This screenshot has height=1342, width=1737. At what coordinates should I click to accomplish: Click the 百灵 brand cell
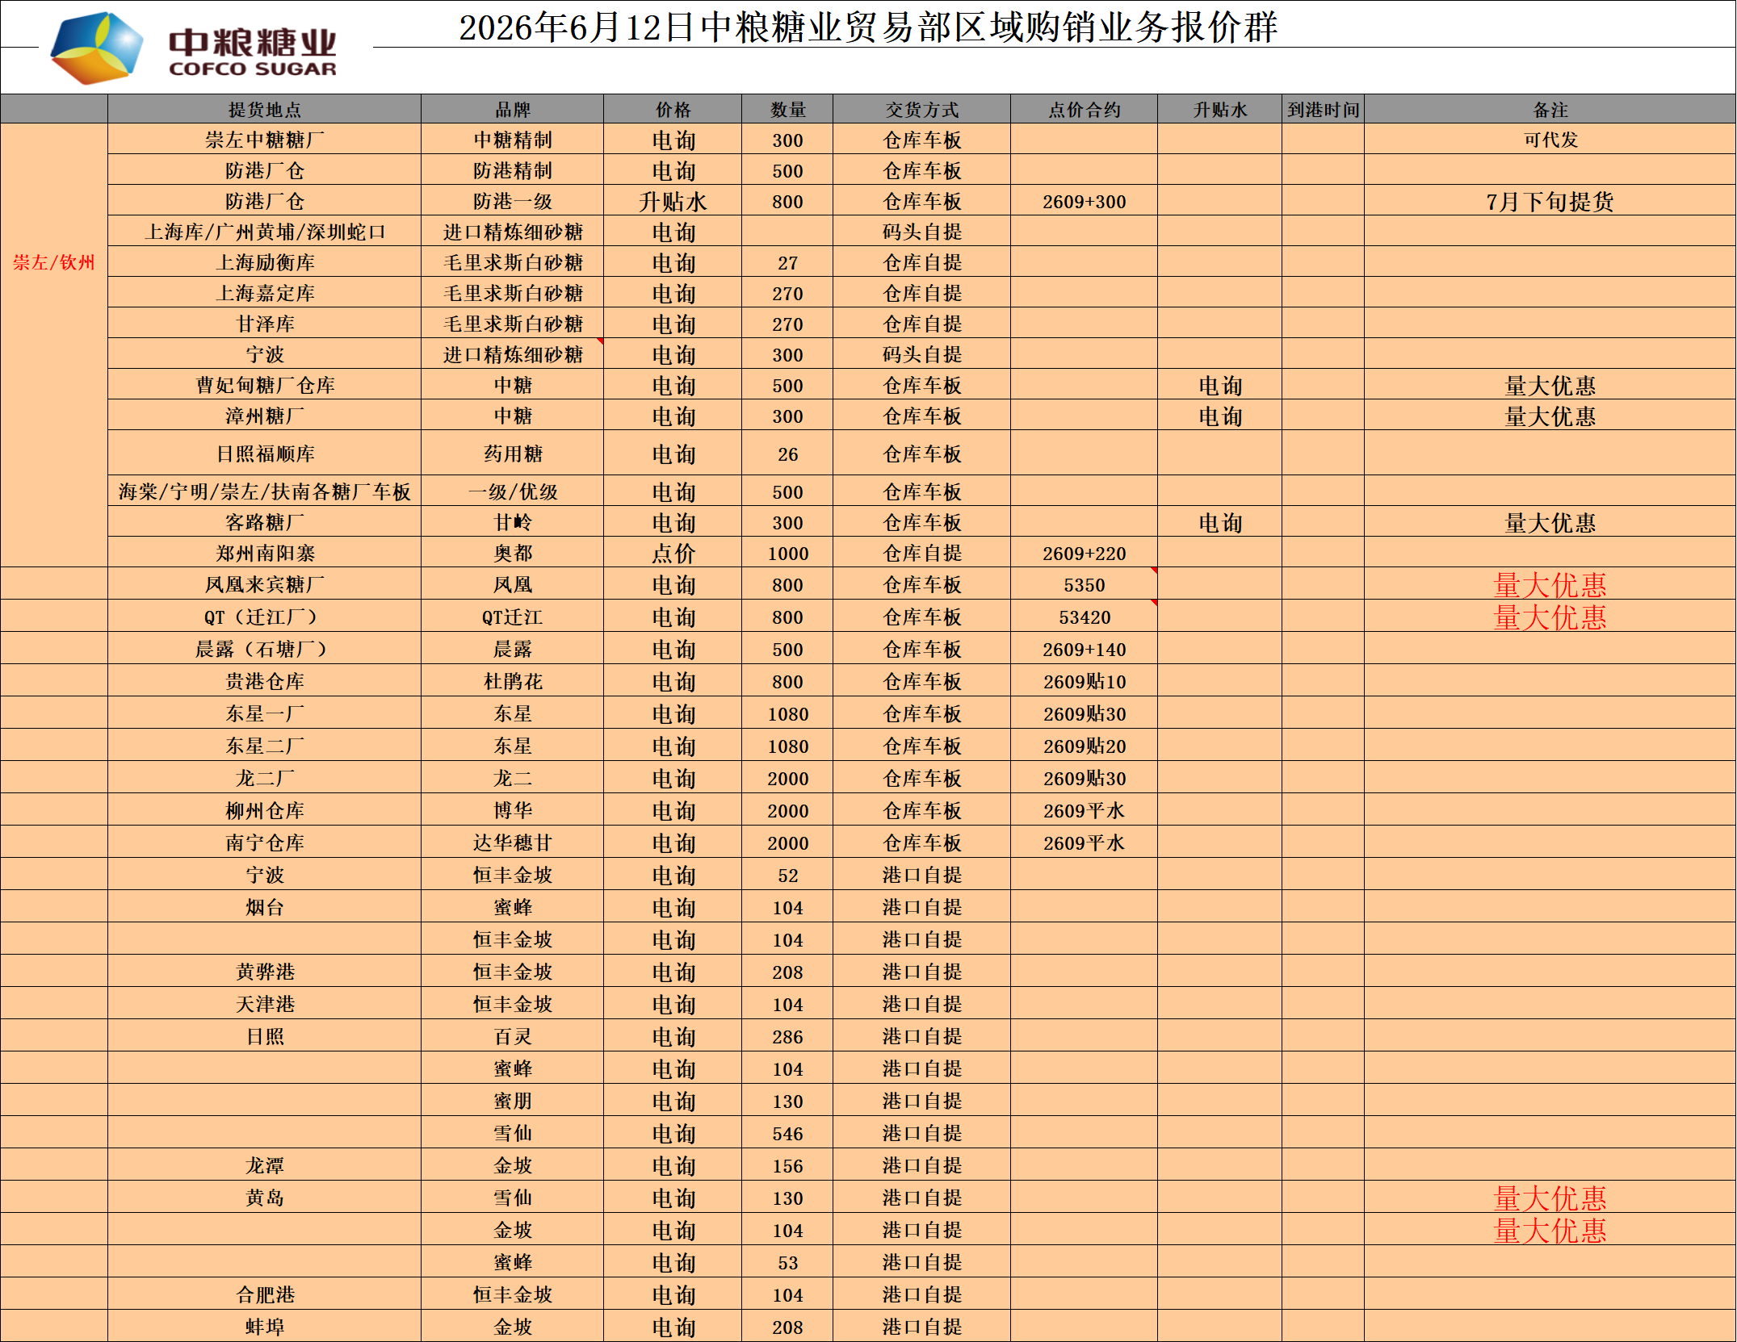[x=513, y=1037]
